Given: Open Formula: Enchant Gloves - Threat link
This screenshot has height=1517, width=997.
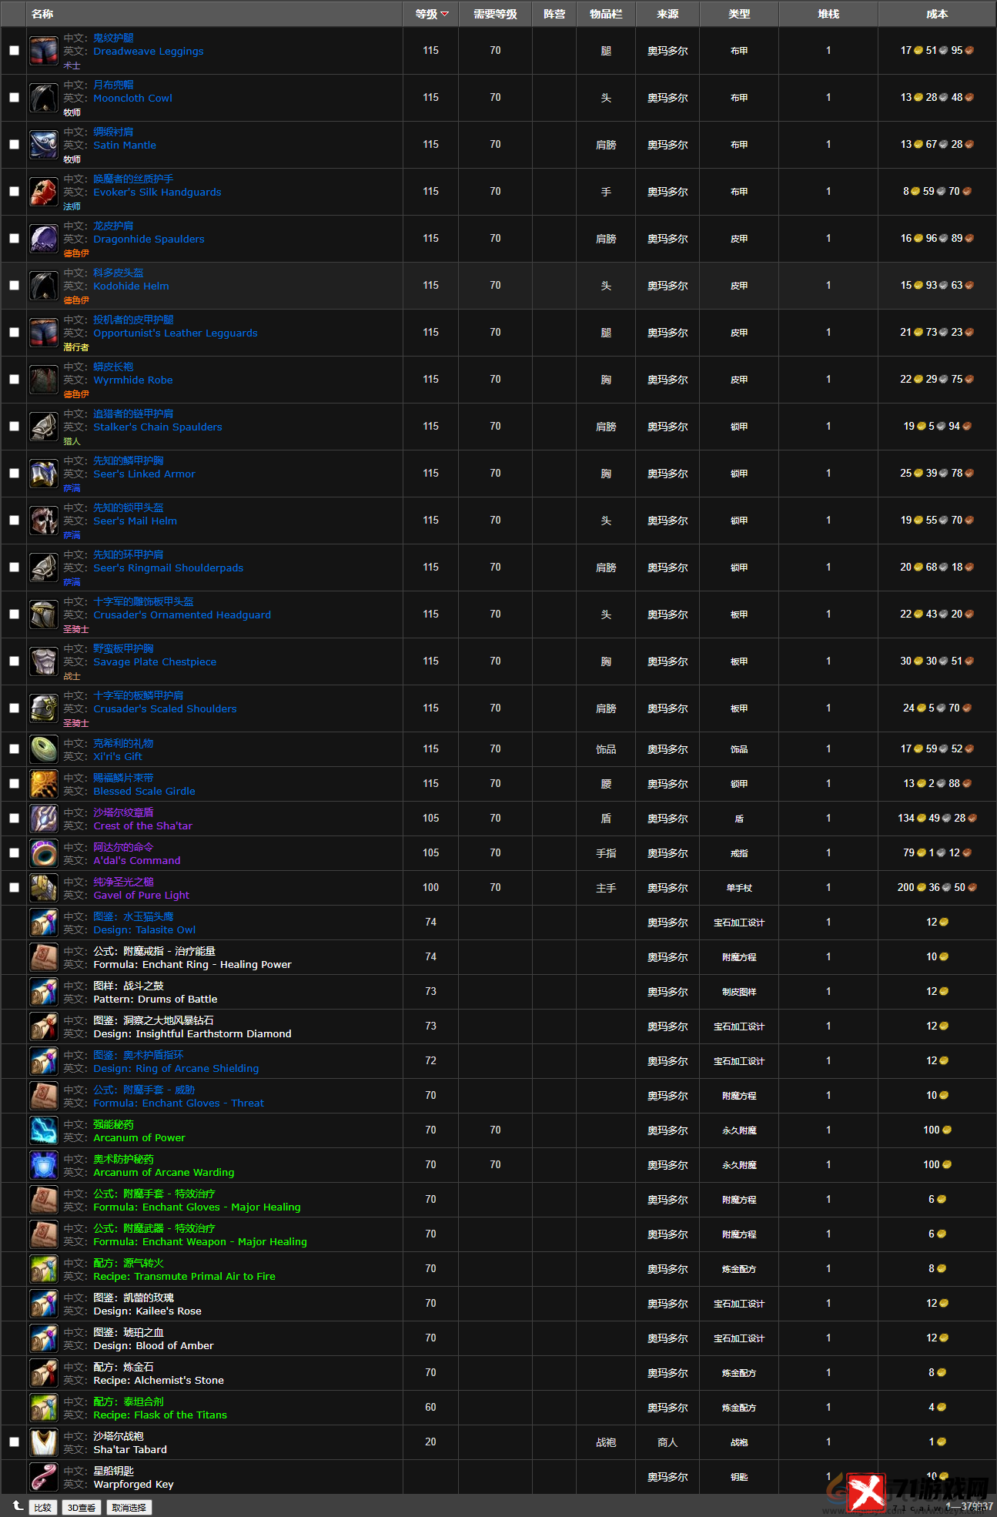Looking at the screenshot, I should [179, 1103].
